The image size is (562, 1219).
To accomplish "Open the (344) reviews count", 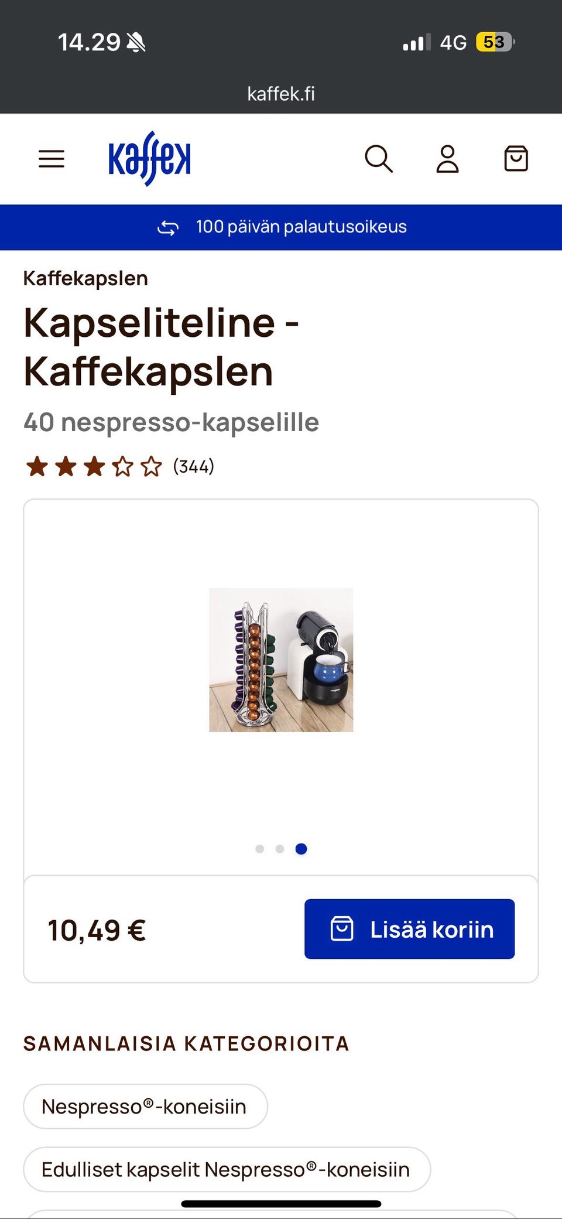I will pyautogui.click(x=194, y=467).
